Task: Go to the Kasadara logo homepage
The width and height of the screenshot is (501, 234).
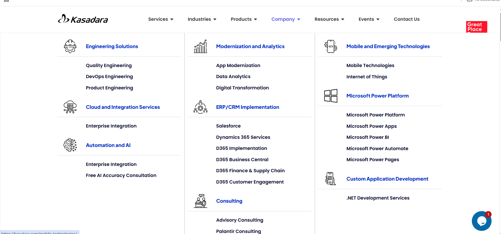Action: pos(83,19)
